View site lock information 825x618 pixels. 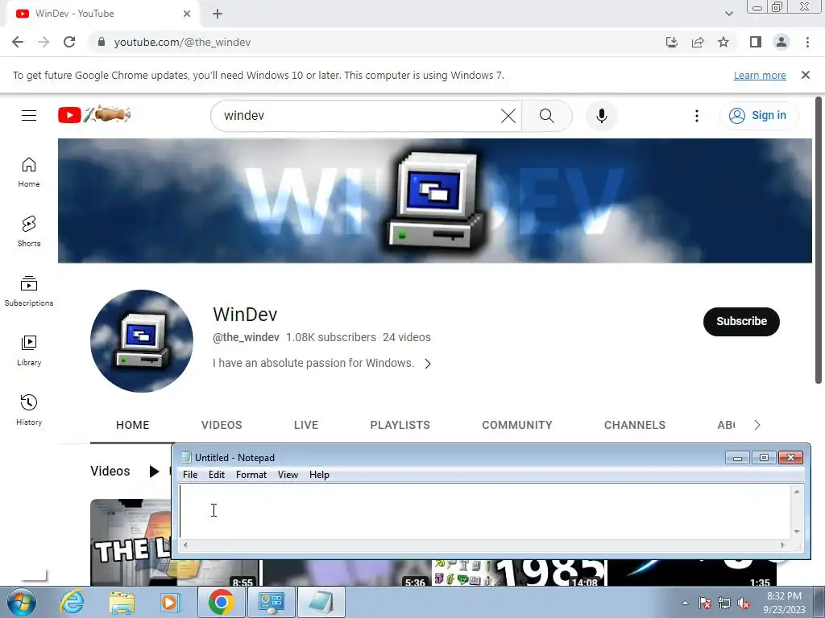[x=102, y=42]
